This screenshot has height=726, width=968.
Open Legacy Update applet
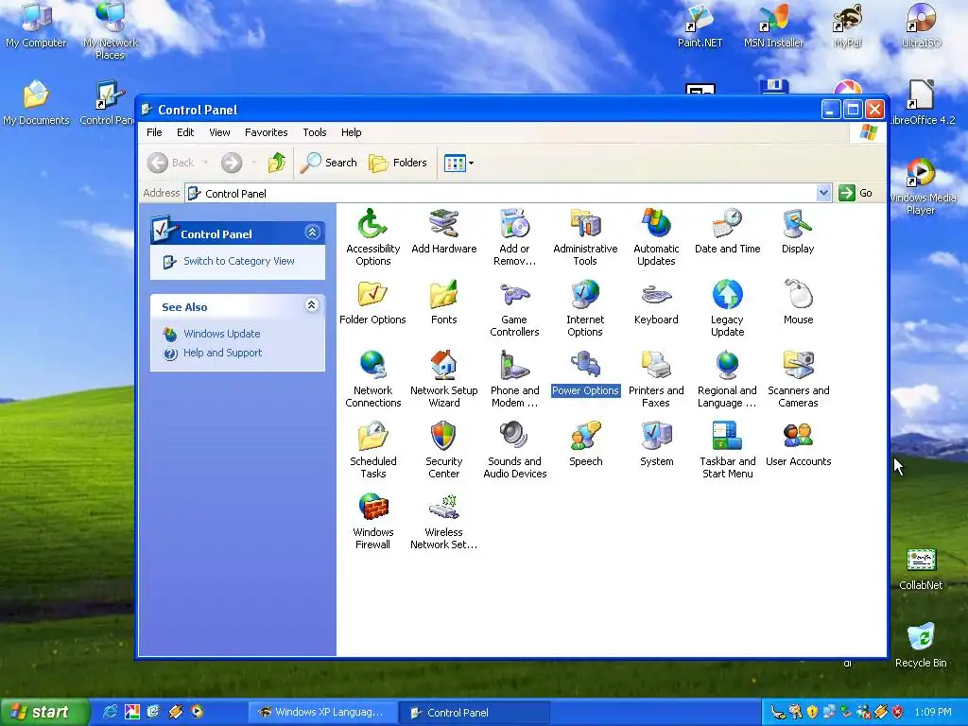pos(727,308)
